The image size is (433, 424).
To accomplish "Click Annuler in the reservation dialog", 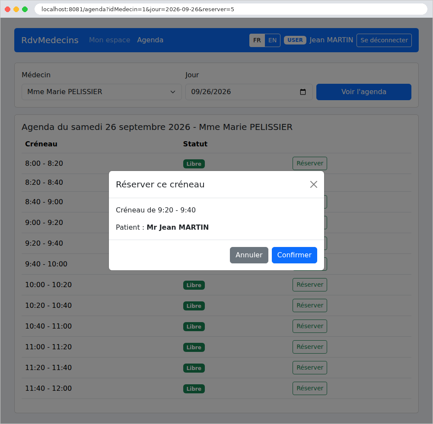I will tap(249, 255).
